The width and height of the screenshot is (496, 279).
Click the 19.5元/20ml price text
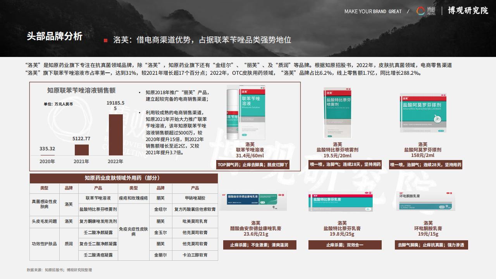[337, 156]
